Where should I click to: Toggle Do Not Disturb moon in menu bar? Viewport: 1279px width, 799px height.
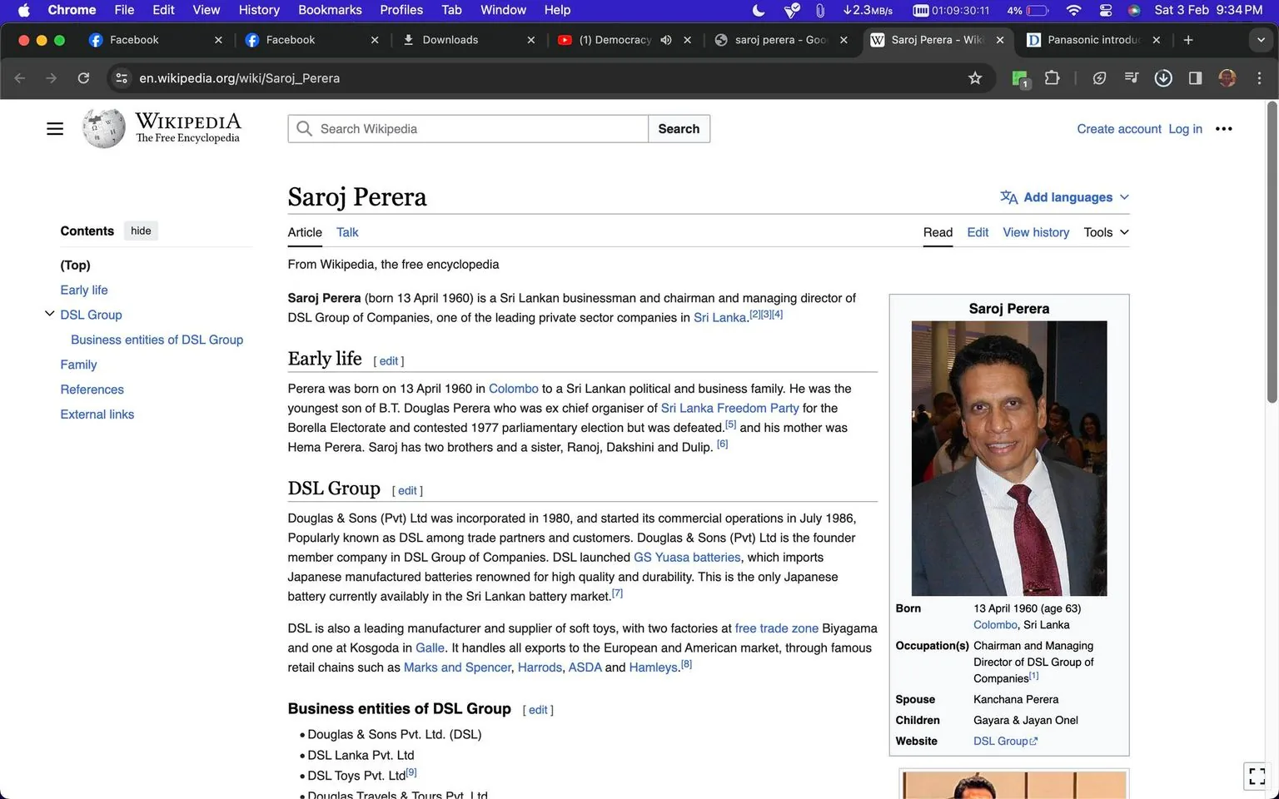[x=758, y=10]
